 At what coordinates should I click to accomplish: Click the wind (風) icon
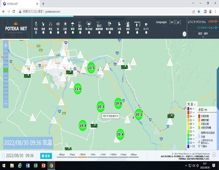coord(58,24)
